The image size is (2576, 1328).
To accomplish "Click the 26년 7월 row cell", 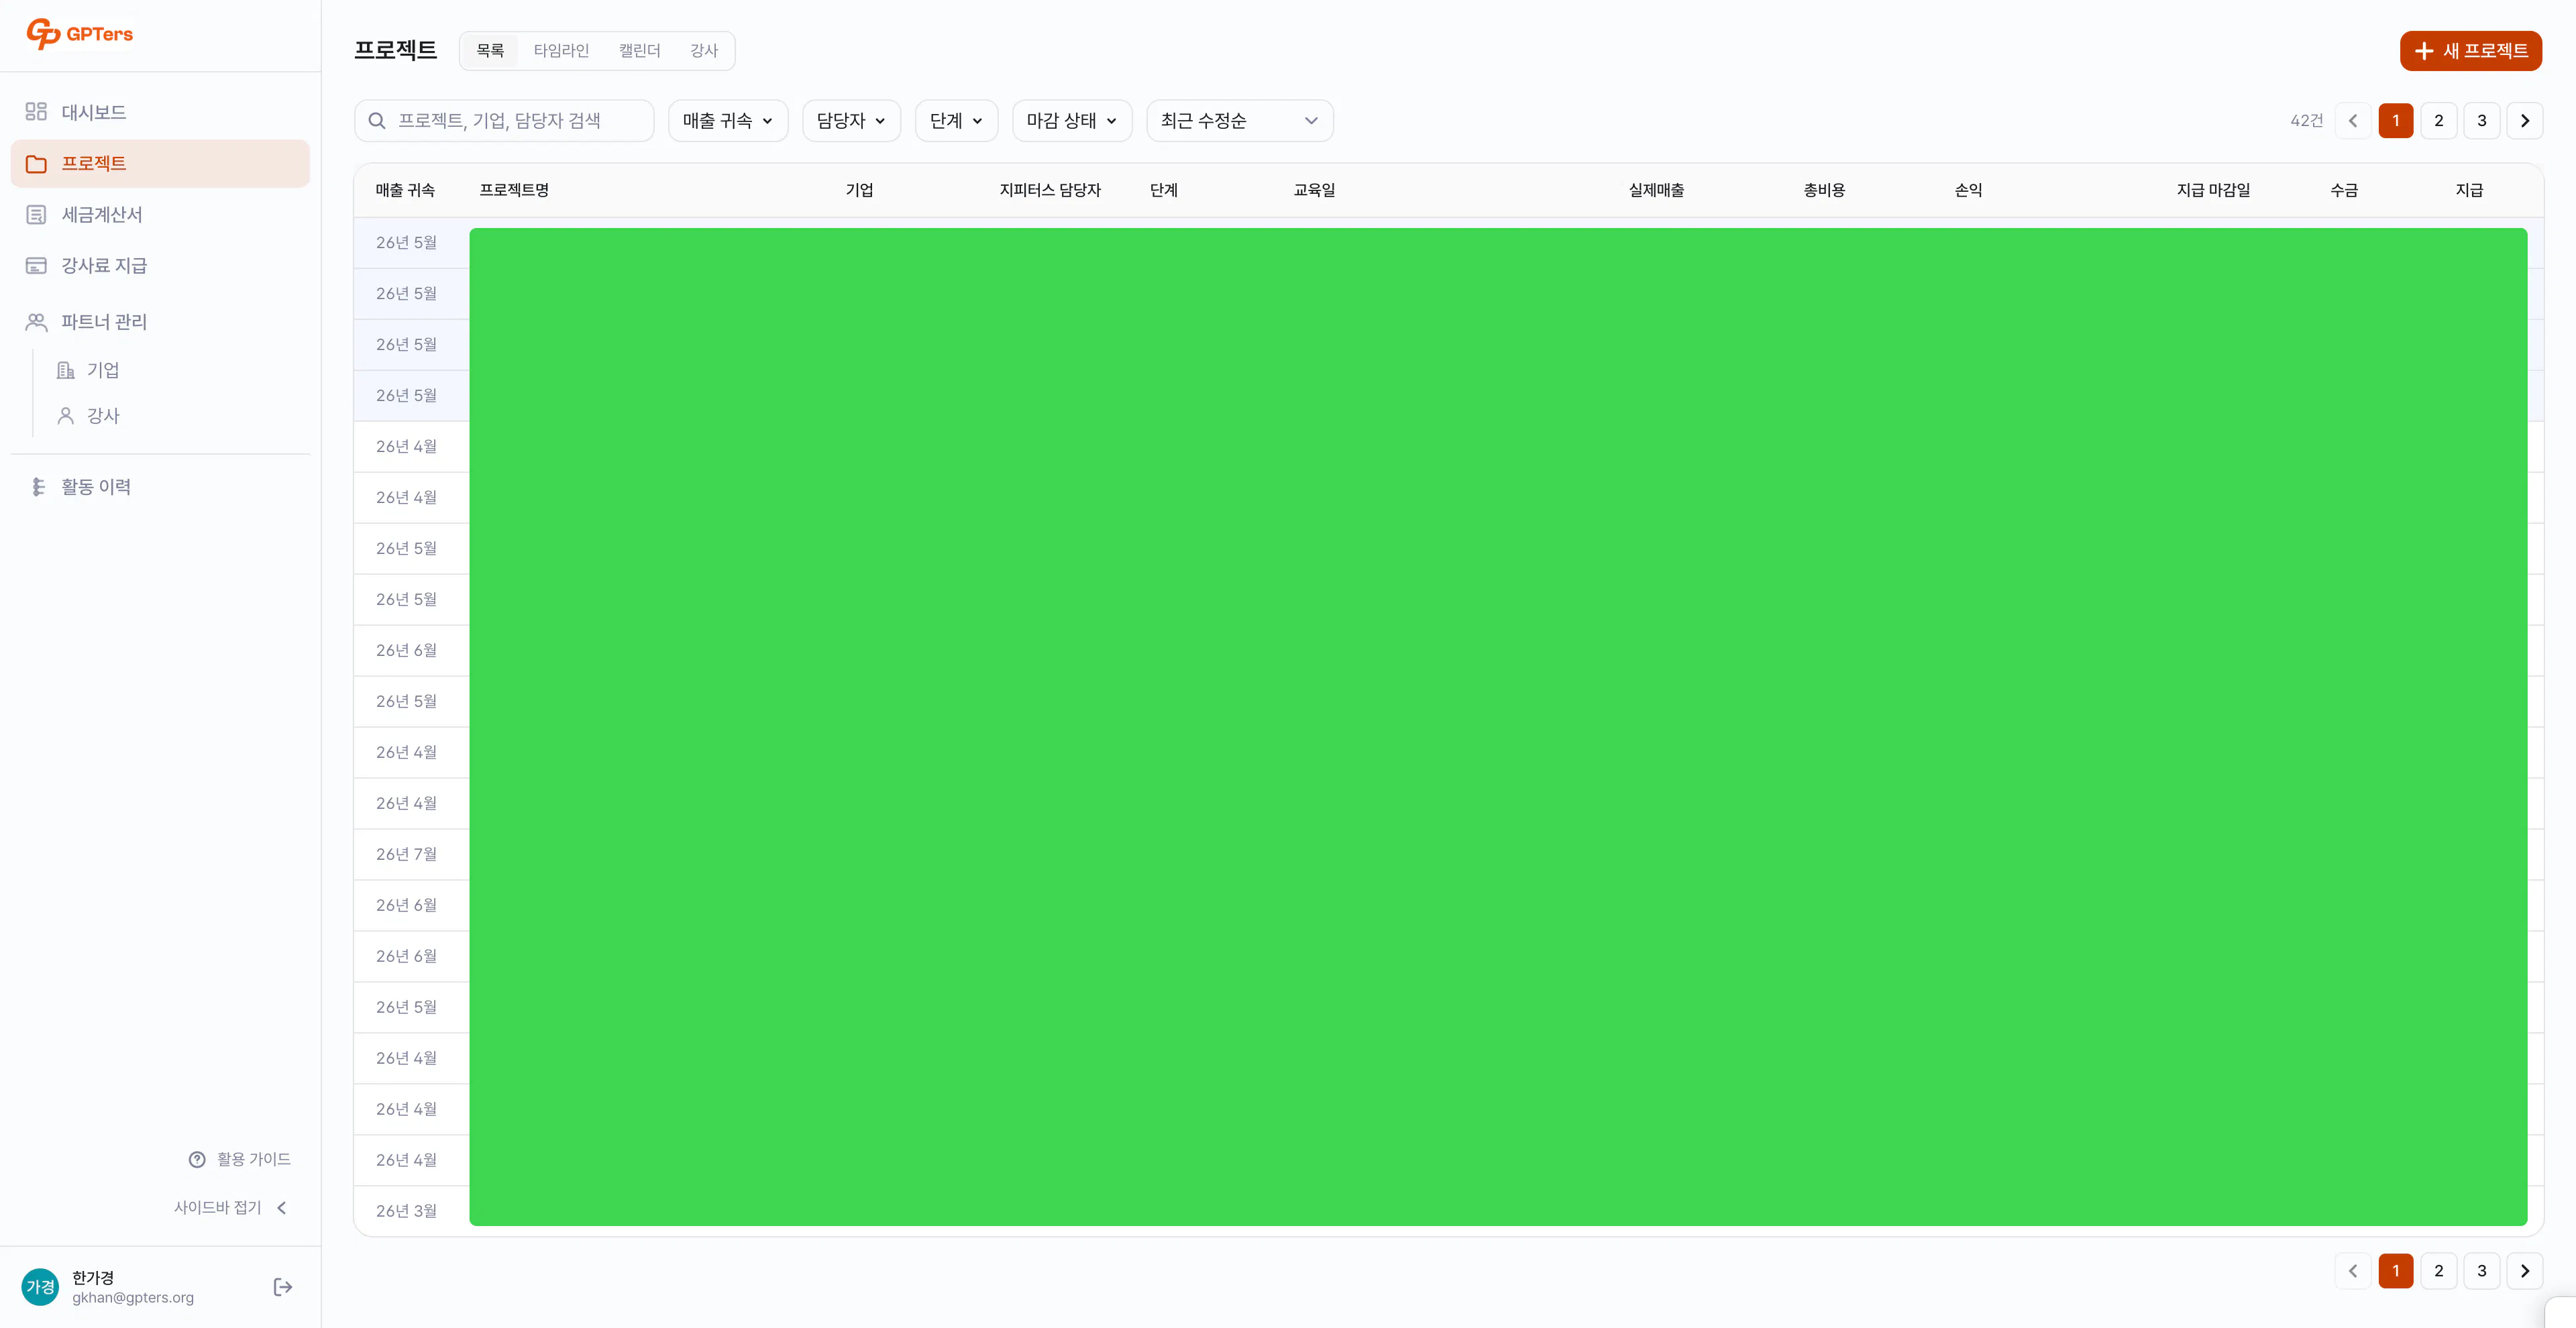I will tap(406, 854).
